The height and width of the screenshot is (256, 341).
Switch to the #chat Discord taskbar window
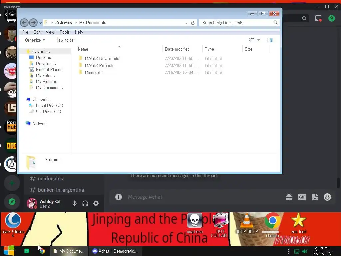116,251
